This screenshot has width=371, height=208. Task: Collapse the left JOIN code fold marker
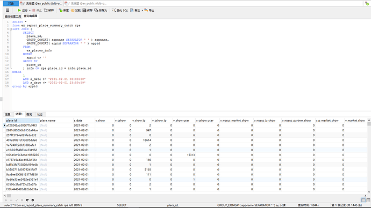pos(11,29)
